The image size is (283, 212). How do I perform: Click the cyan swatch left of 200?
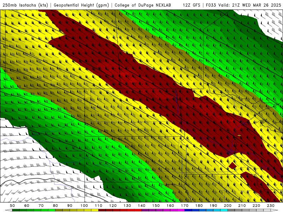pyautogui.click(x=224, y=211)
